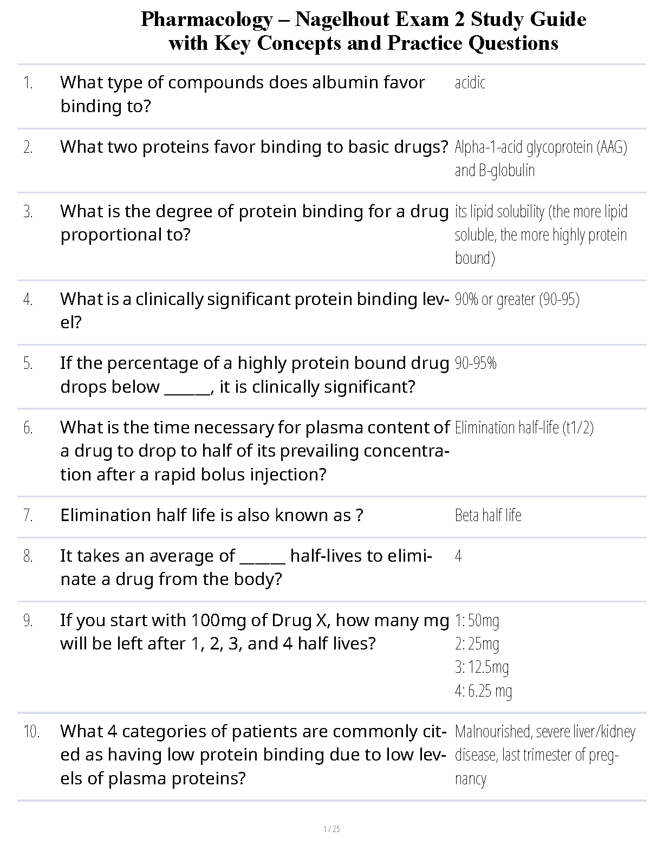
Task: Click the answer "acidic"
Action: (x=470, y=83)
